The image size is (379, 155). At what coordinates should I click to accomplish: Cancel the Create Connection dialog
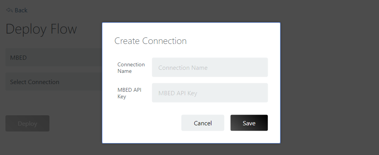pos(202,123)
